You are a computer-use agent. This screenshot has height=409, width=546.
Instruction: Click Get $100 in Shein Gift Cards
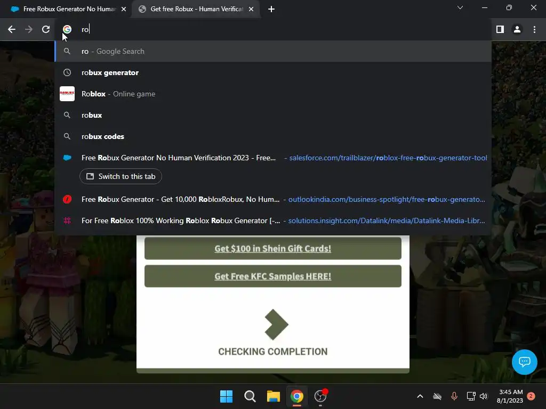tap(272, 248)
